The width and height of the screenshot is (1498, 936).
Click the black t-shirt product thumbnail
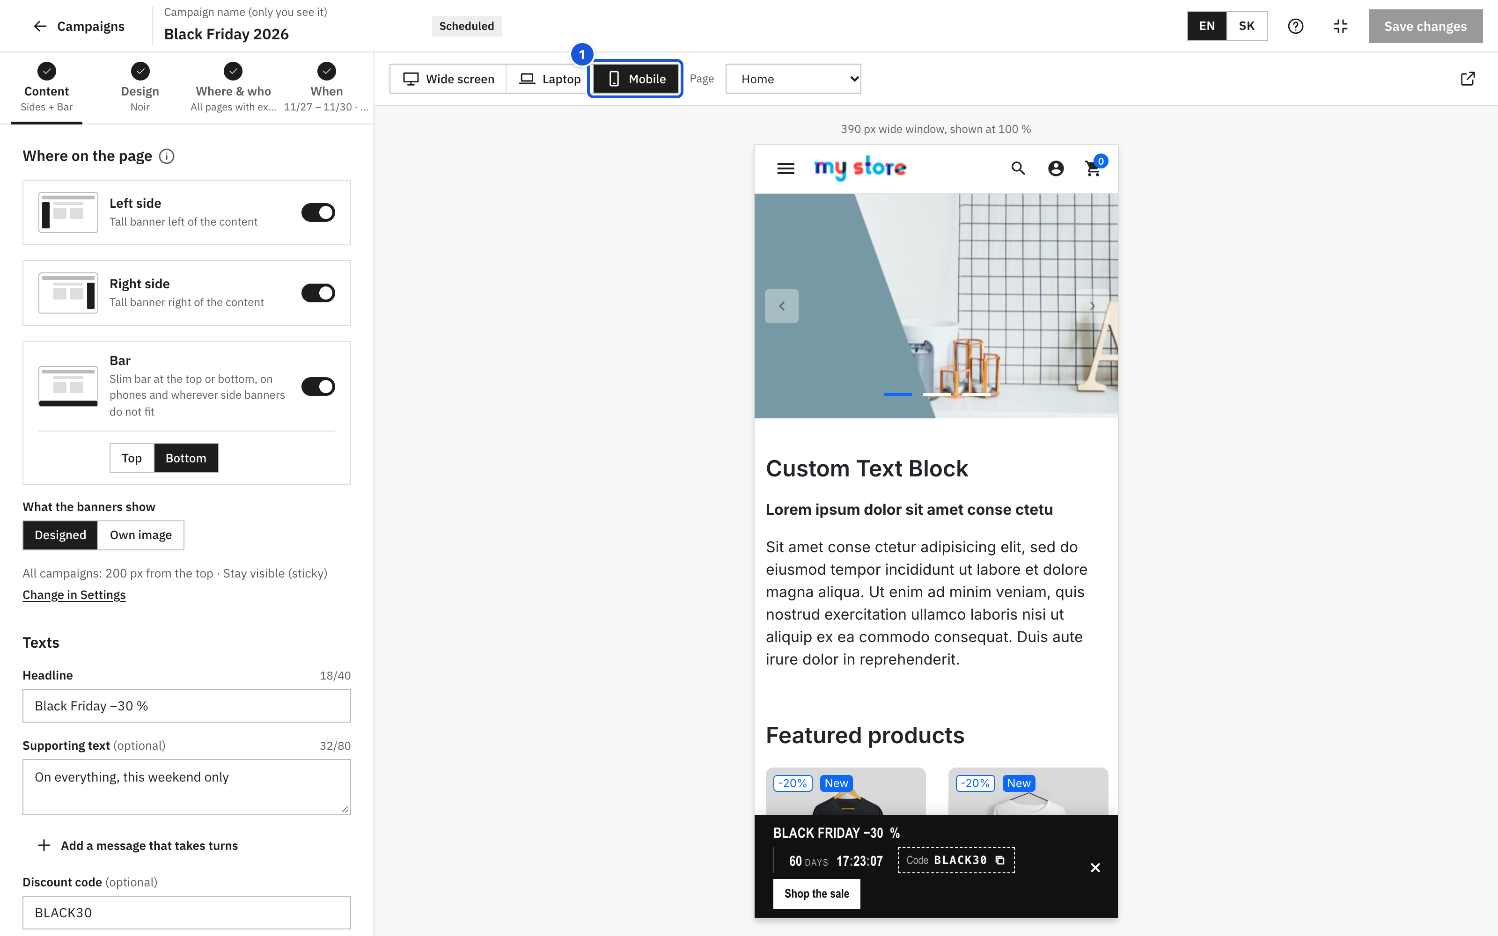point(845,792)
